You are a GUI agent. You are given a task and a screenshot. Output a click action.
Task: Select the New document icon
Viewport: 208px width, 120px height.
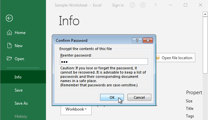click(9, 46)
